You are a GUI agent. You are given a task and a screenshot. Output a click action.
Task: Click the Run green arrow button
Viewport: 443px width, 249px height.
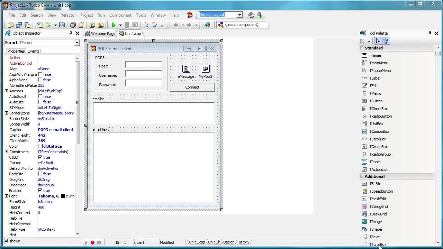pos(113,25)
